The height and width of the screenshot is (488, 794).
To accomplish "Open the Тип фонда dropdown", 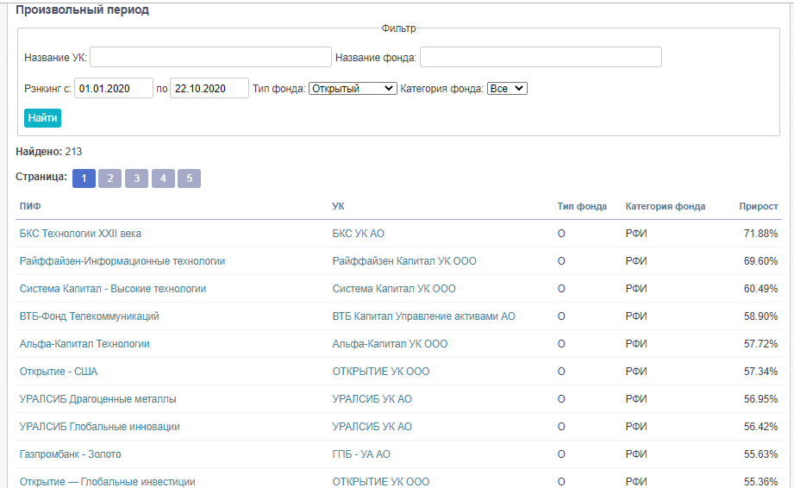I will 353,89.
